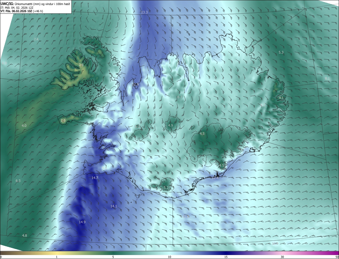The width and height of the screenshot is (339, 259).
Task: Click the '10' tick on the color scale
Action: tap(169, 257)
